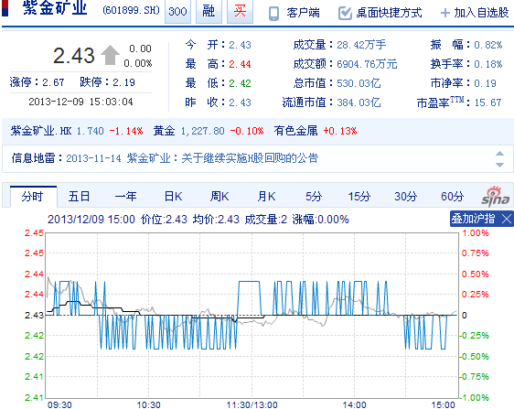Click the 10:30 marker on the time axis
This screenshot has width=514, height=409.
coord(148,404)
